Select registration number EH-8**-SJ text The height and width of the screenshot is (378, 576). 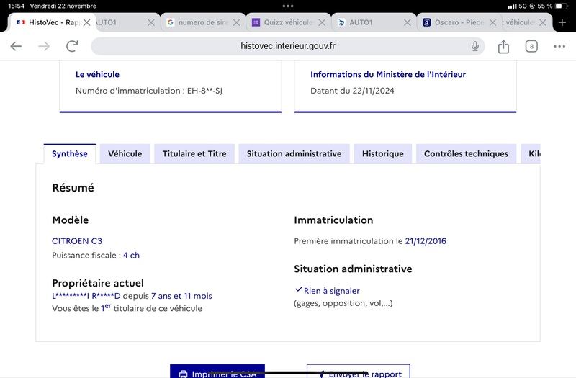click(204, 91)
